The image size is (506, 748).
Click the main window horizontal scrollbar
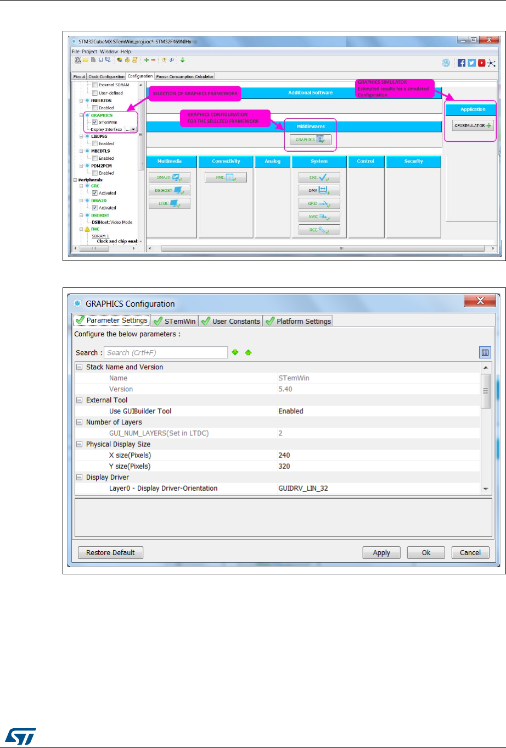322,248
